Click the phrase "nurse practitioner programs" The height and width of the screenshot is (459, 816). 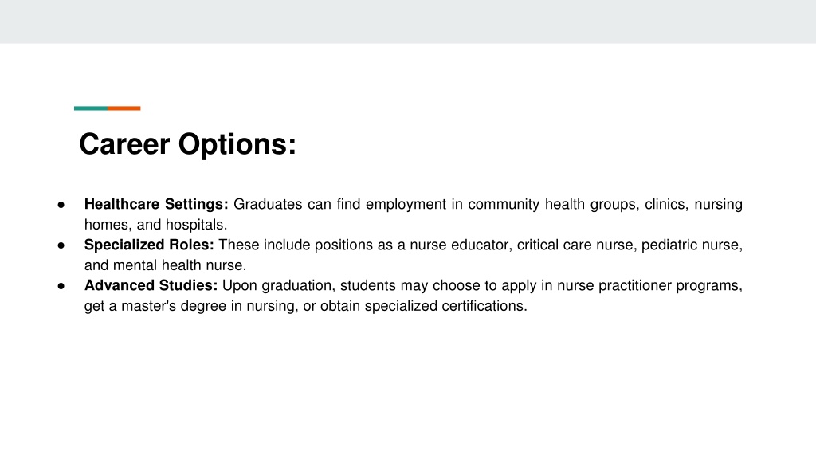point(647,286)
